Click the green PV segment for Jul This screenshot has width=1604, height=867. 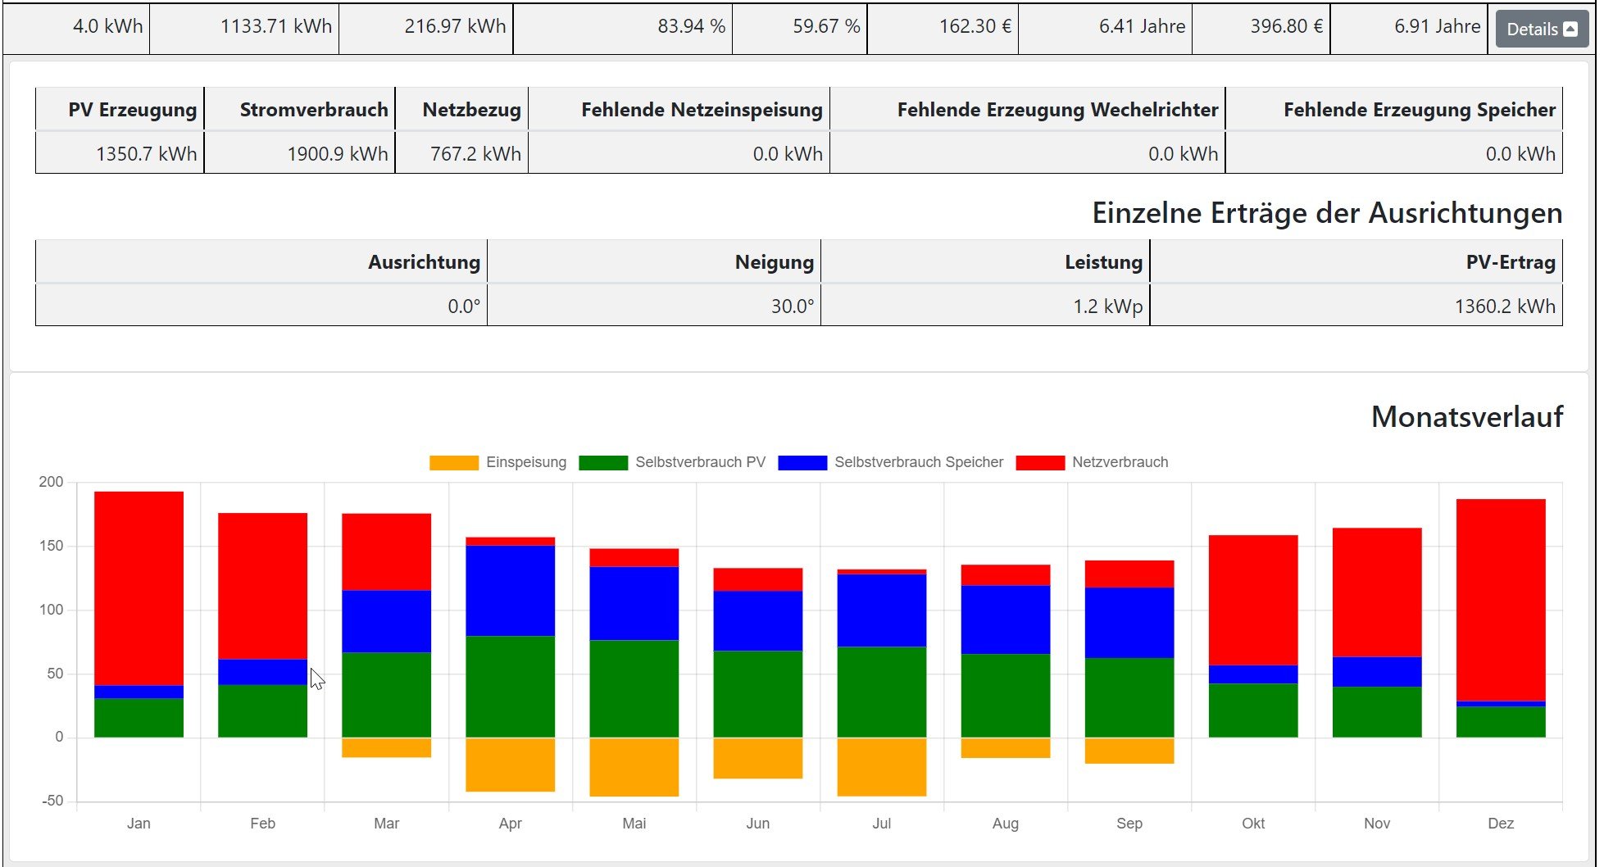click(x=881, y=692)
